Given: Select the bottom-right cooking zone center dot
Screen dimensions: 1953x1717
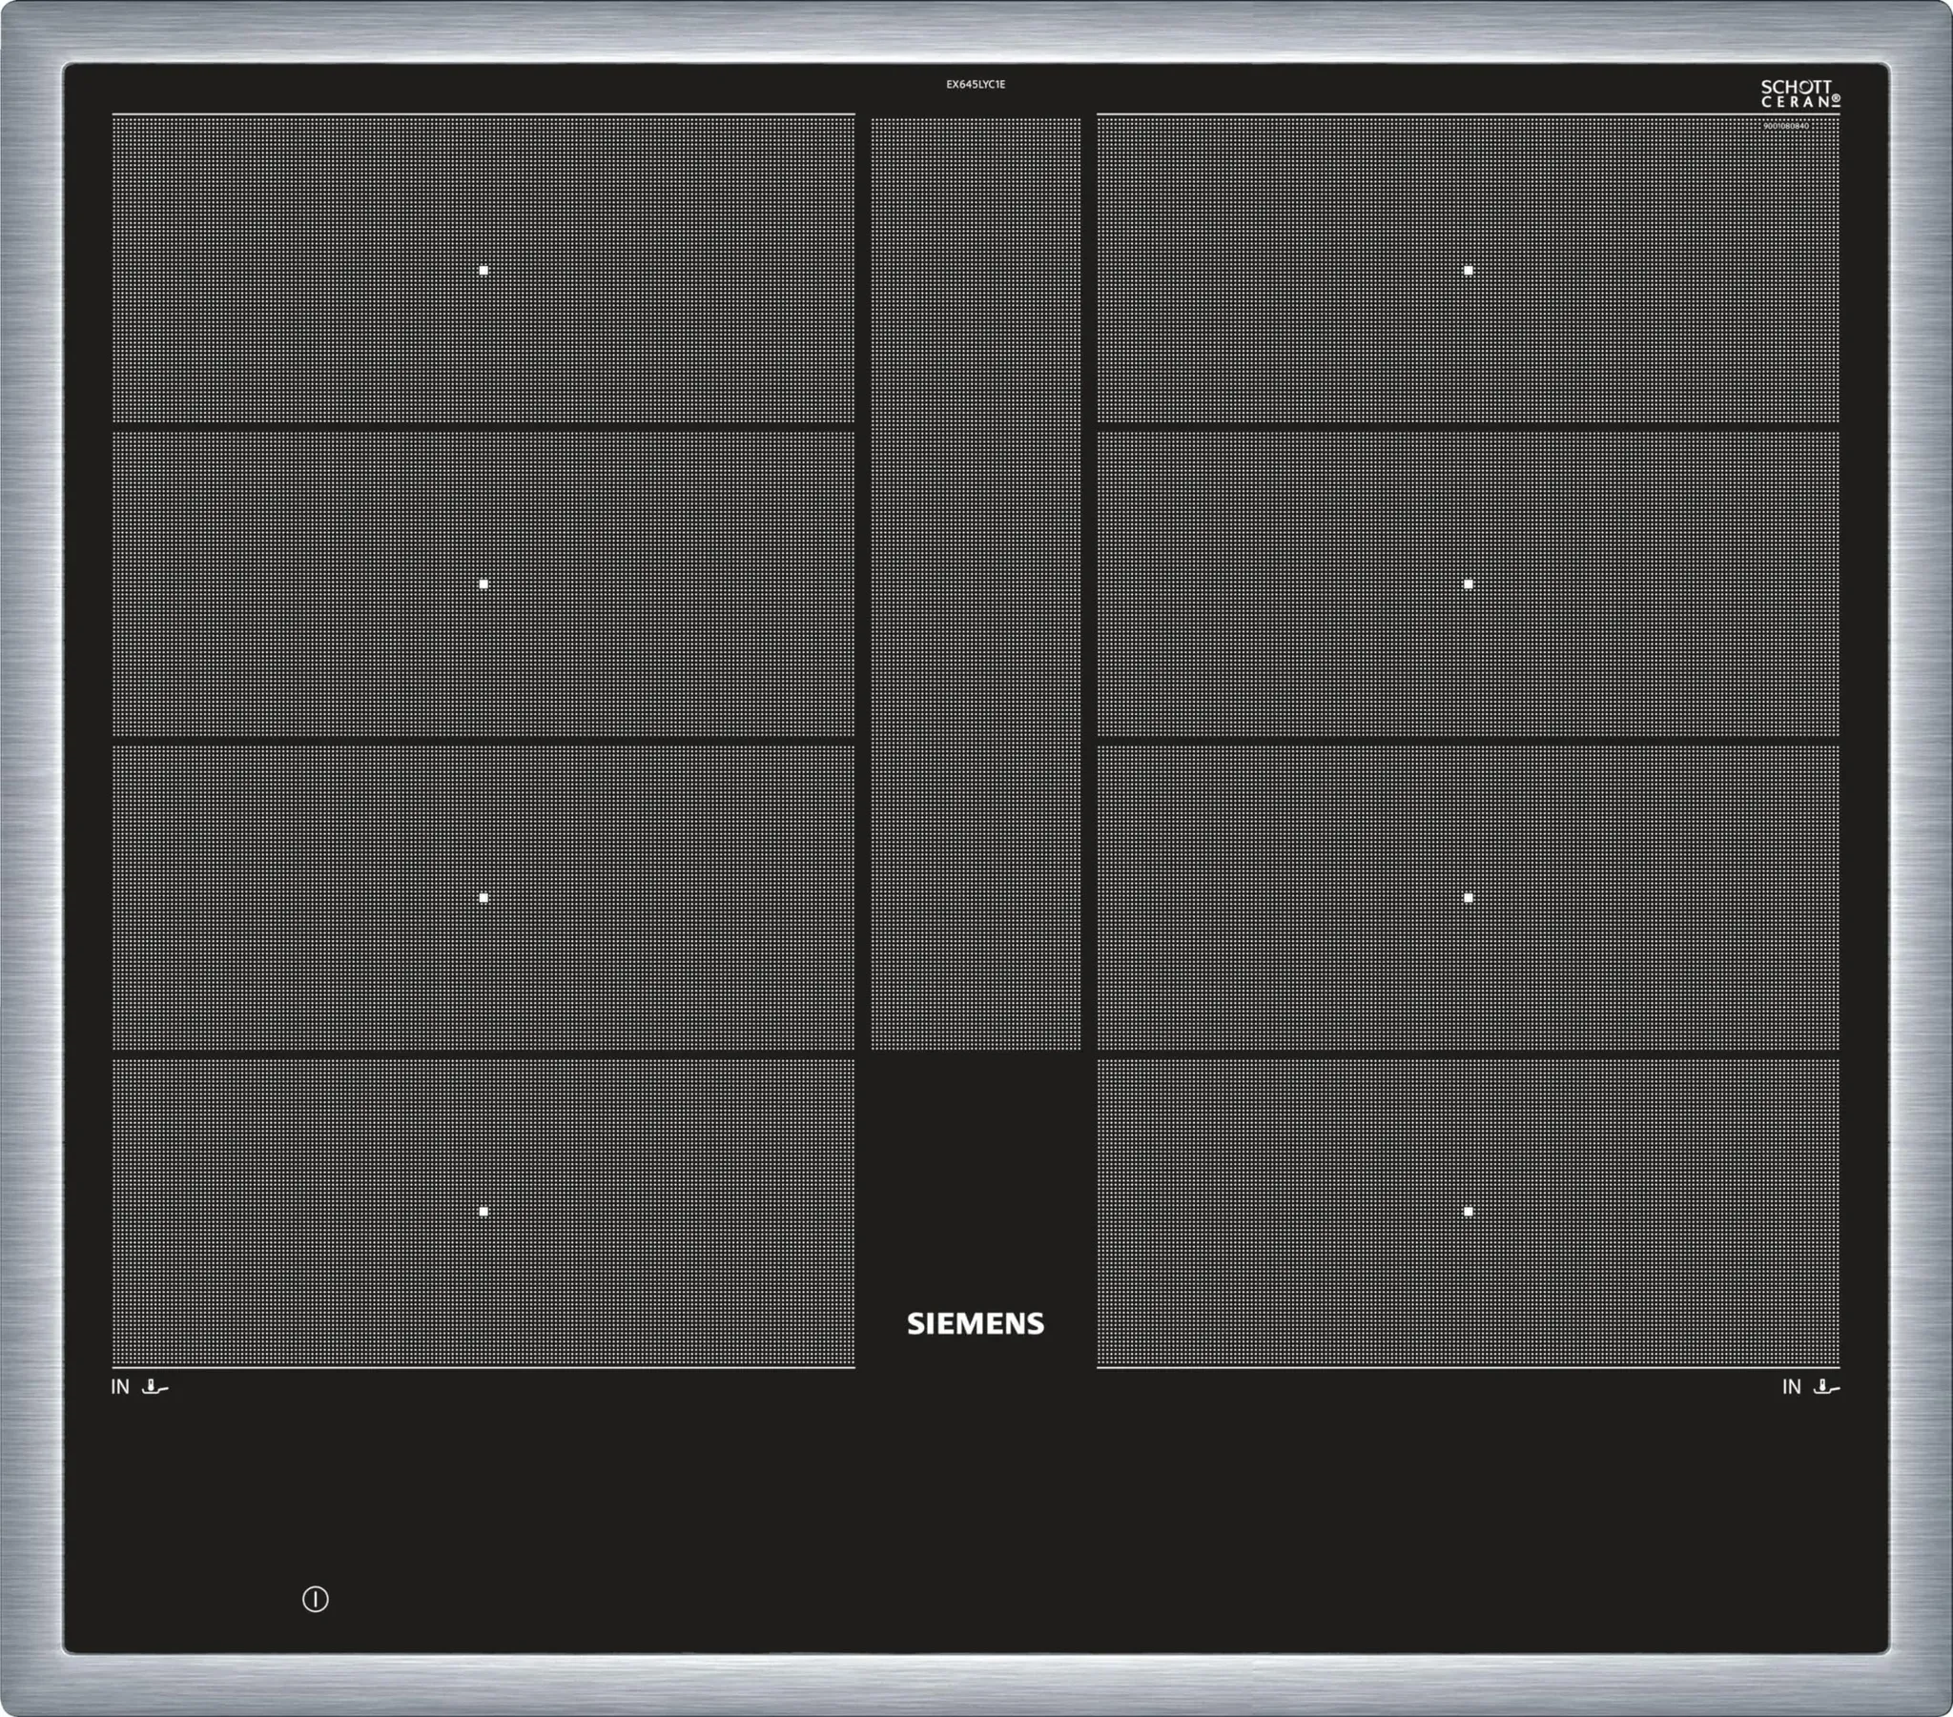Looking at the screenshot, I should (1468, 1212).
